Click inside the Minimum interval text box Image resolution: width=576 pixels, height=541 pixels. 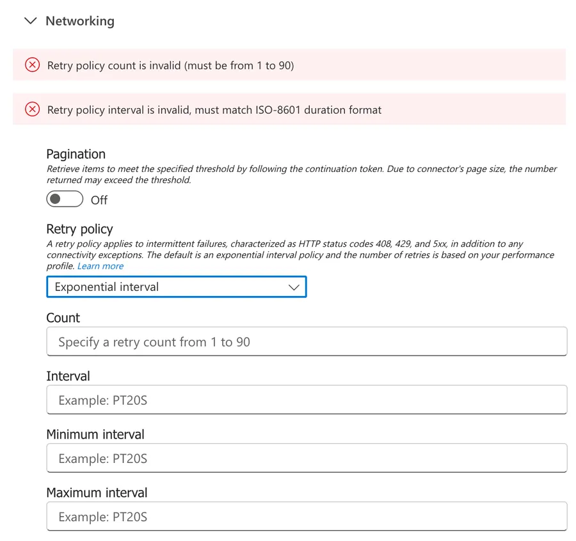pos(306,458)
